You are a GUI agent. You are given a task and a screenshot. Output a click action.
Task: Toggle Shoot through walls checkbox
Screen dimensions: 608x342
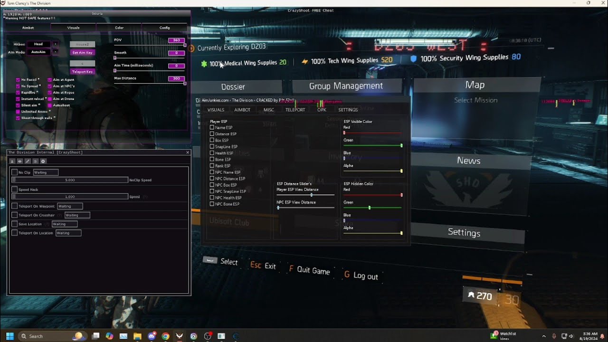coord(18,118)
